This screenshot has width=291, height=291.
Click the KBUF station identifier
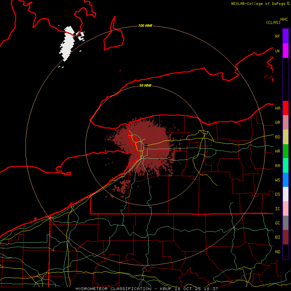(x=166, y=289)
